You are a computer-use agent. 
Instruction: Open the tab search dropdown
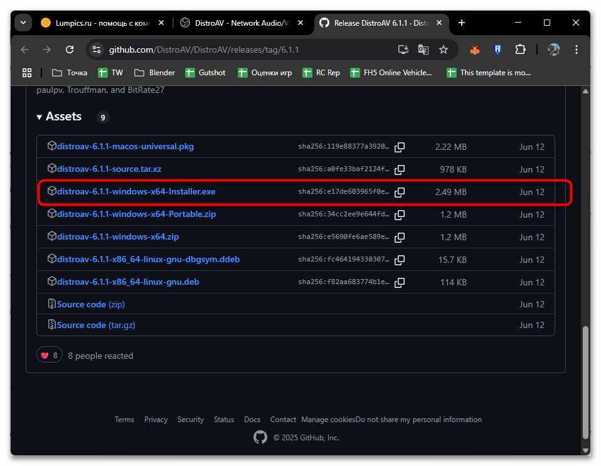(23, 23)
